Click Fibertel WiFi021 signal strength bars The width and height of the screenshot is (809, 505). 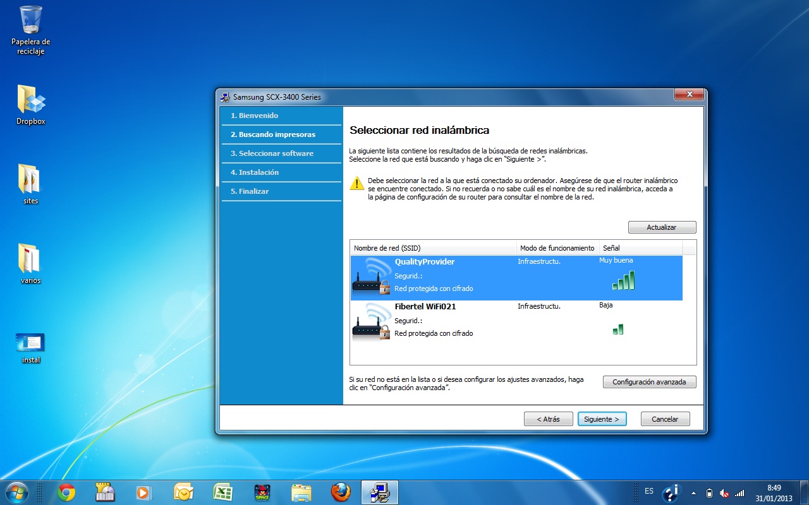tap(618, 329)
